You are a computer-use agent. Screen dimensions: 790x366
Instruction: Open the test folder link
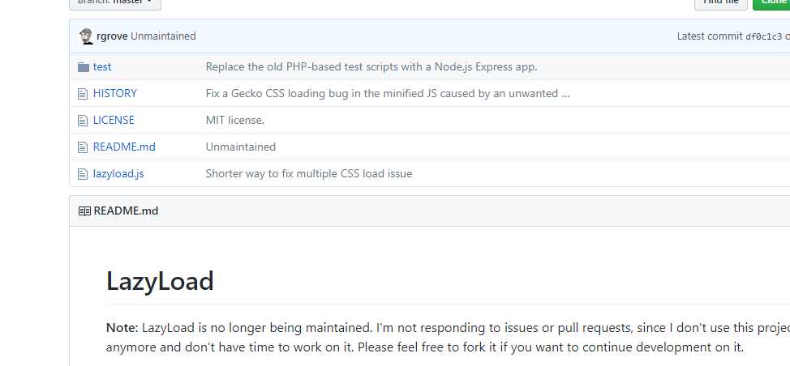click(x=102, y=67)
